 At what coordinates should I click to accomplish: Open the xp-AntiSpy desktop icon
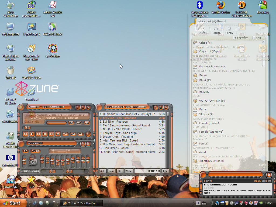click(53, 51)
